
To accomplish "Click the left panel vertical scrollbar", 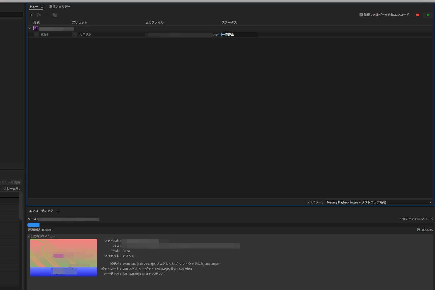I will pyautogui.click(x=21, y=206).
